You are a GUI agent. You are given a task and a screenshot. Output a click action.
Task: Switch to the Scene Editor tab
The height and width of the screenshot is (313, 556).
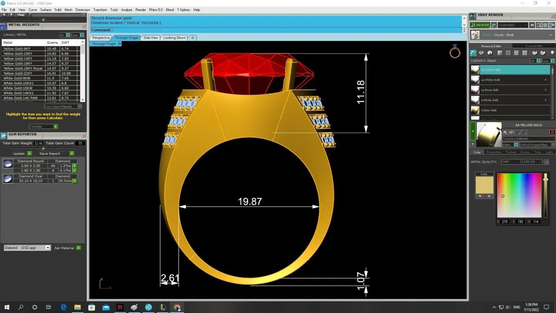click(x=534, y=46)
